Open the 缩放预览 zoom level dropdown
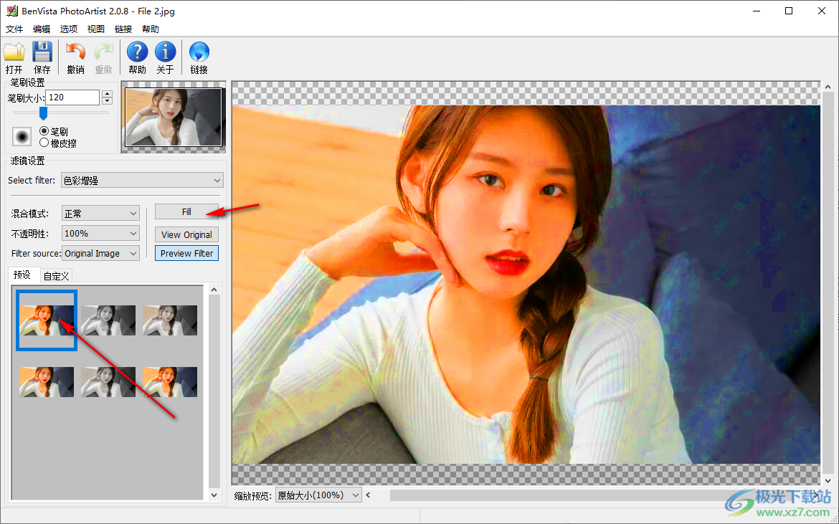The image size is (839, 524). (318, 495)
